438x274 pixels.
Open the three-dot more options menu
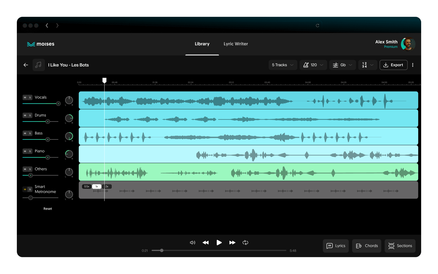point(412,65)
